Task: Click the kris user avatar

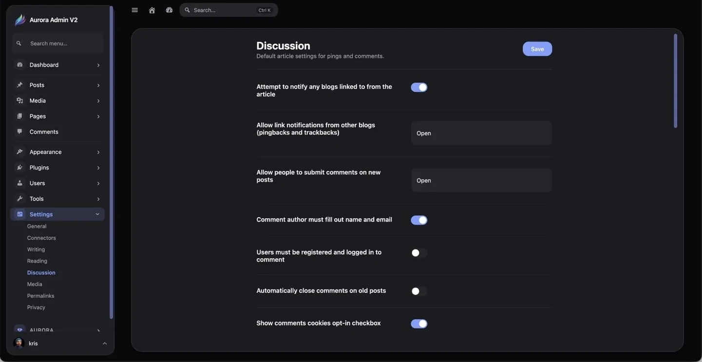Action: click(19, 343)
